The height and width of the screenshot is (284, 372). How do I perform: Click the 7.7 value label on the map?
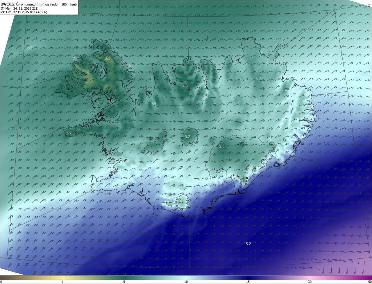(30, 48)
